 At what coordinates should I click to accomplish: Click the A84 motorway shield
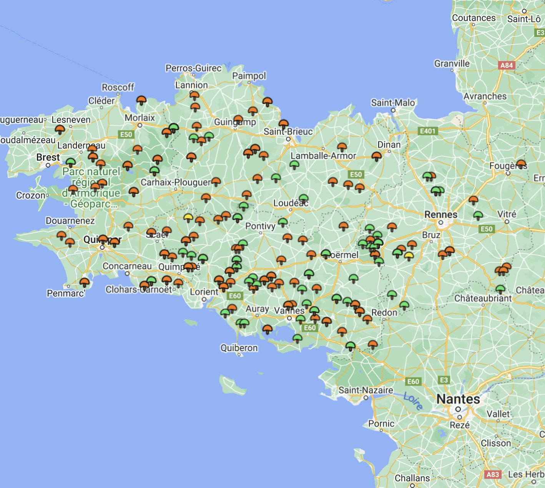(x=506, y=65)
